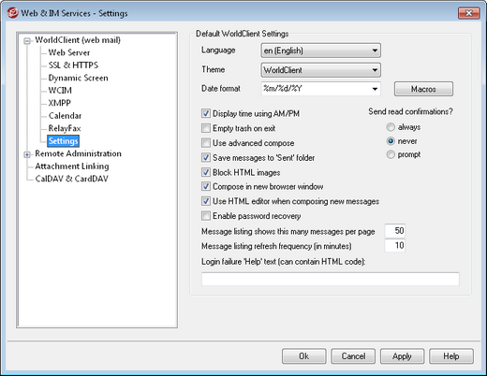Open the Date format combo box arrow
The height and width of the screenshot is (376, 487).
[375, 89]
